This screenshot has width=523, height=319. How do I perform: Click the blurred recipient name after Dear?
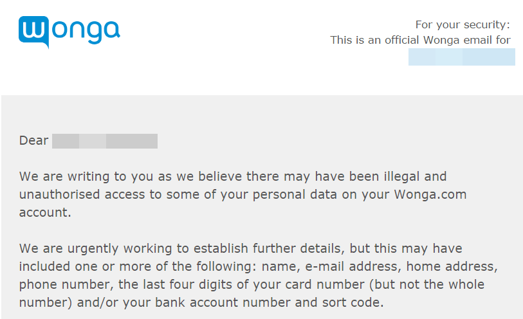(x=105, y=141)
